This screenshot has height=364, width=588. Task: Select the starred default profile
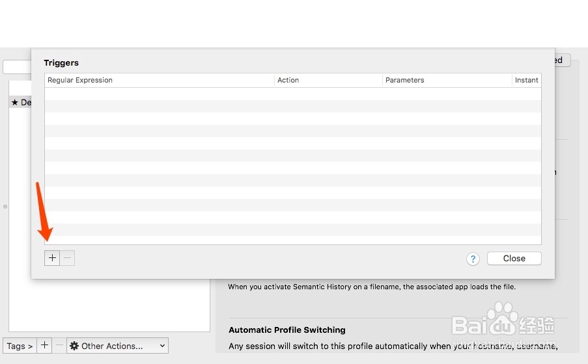pos(21,102)
